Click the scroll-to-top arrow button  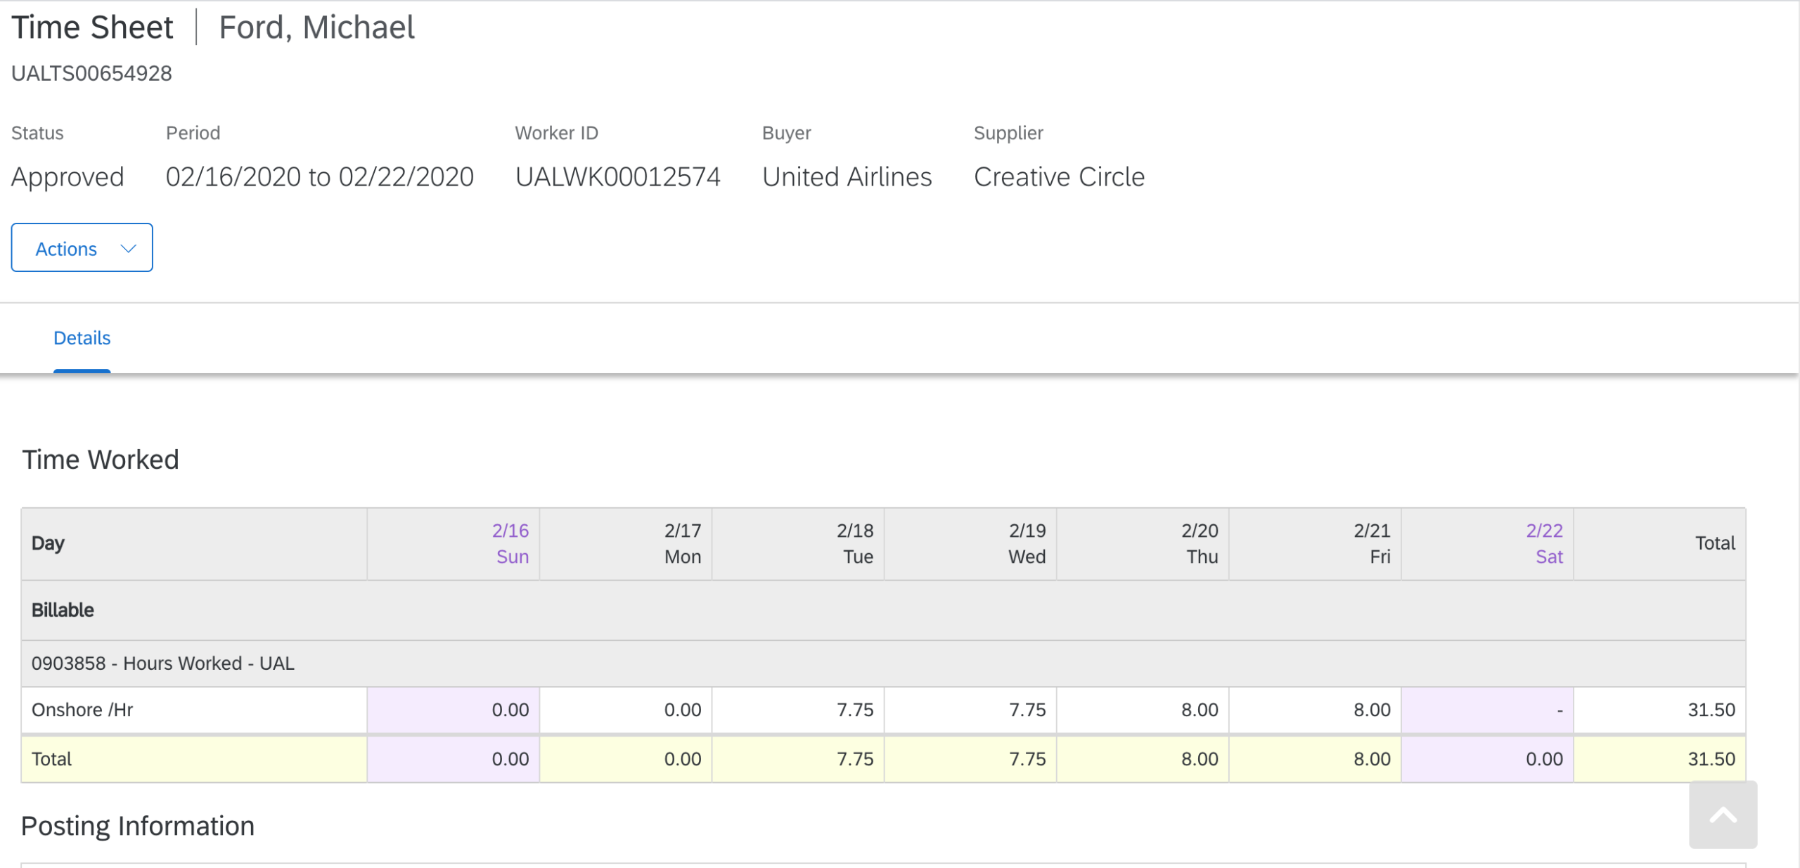point(1722,815)
